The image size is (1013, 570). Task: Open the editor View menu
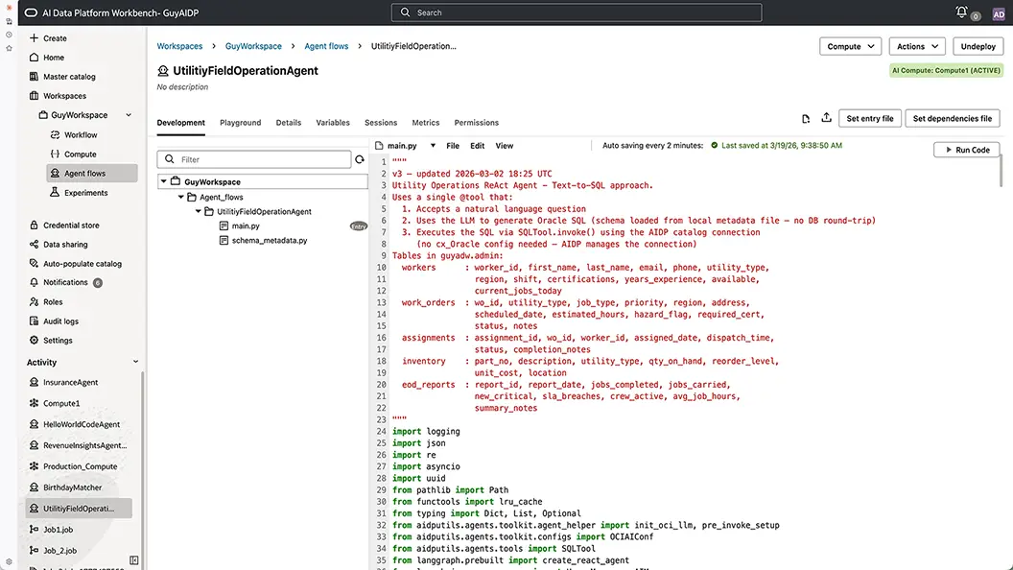pyautogui.click(x=505, y=146)
